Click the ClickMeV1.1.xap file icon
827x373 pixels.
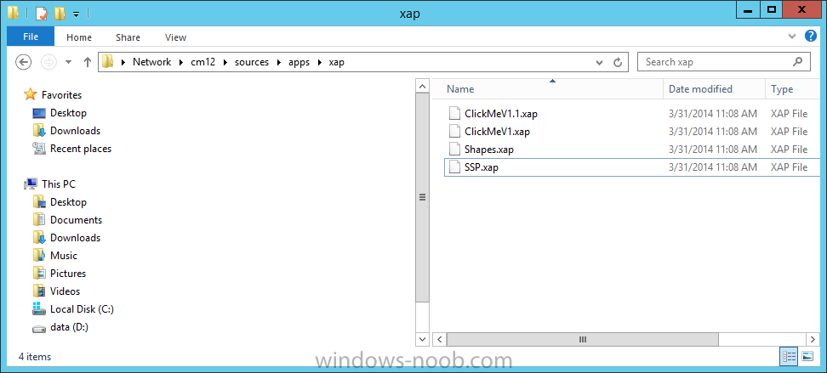pos(454,113)
